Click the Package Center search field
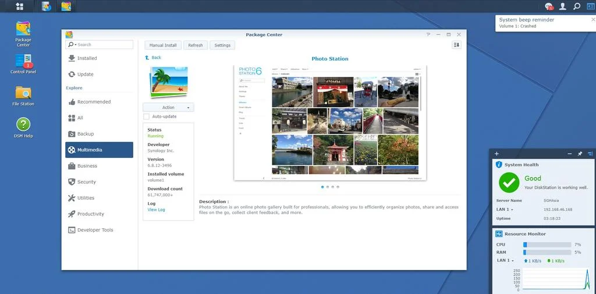 tap(99, 44)
